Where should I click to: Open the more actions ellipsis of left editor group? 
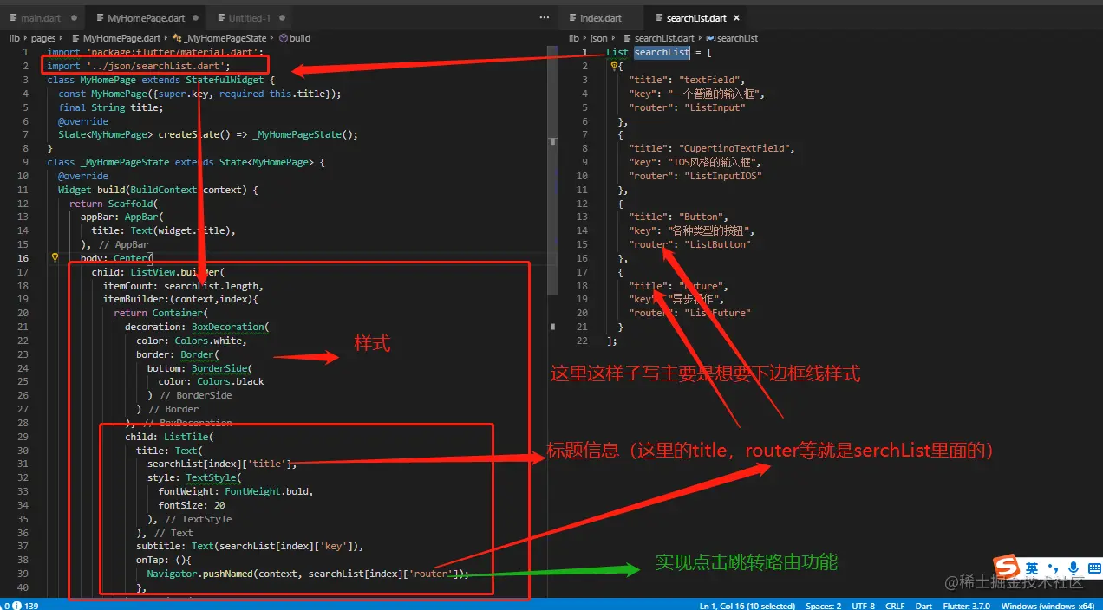click(545, 17)
